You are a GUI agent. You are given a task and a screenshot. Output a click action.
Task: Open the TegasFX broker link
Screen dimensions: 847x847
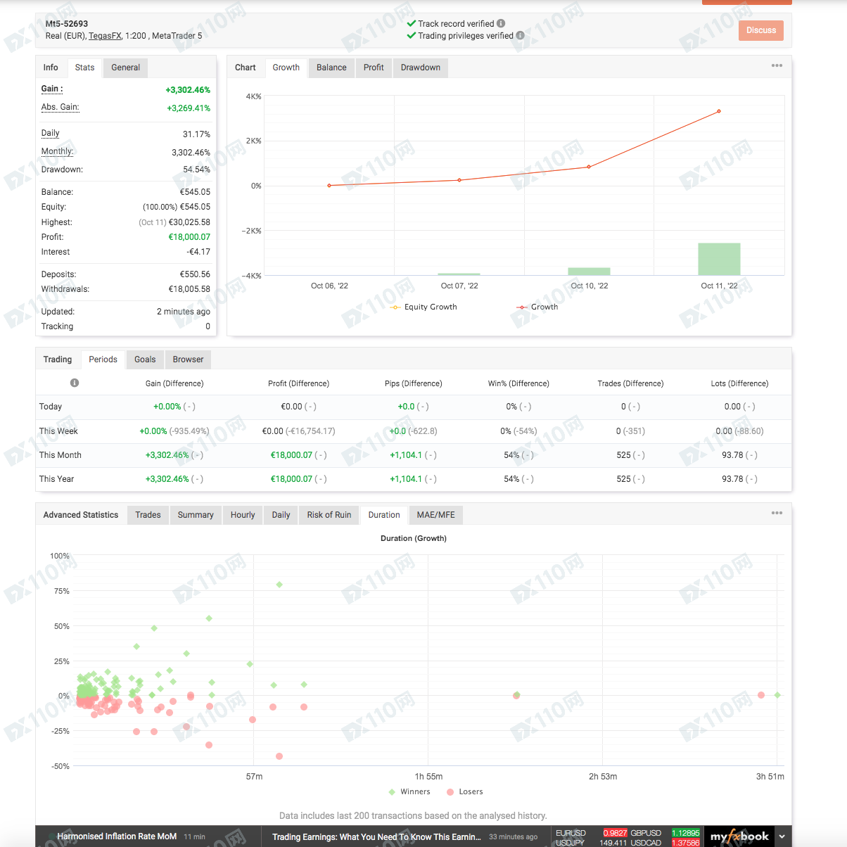pyautogui.click(x=105, y=36)
